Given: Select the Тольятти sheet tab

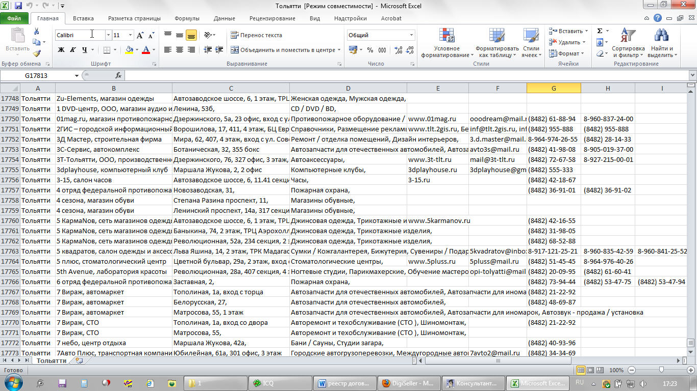Looking at the screenshot, I should point(51,360).
